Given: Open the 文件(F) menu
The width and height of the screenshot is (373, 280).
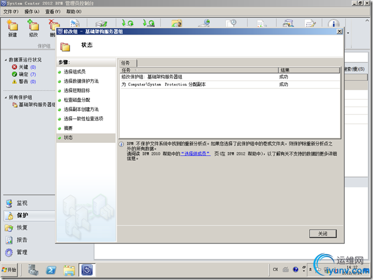Looking at the screenshot, I should point(10,12).
